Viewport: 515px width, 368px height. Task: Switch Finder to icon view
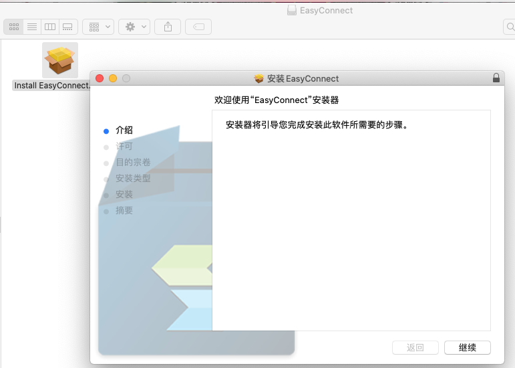tap(13, 27)
